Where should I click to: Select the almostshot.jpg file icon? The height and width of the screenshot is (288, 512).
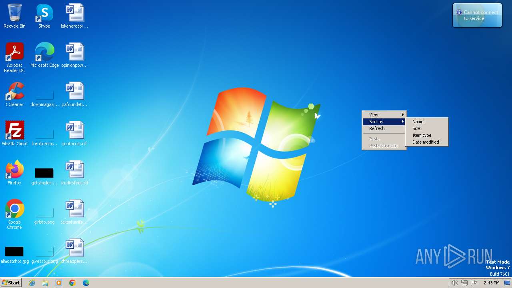pyautogui.click(x=14, y=251)
